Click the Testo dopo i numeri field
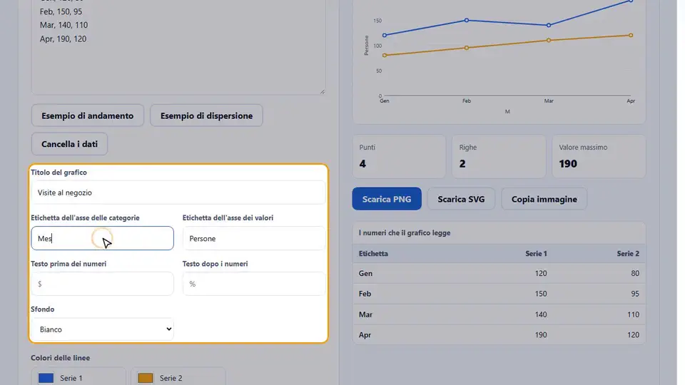This screenshot has width=685, height=385. pyautogui.click(x=254, y=284)
